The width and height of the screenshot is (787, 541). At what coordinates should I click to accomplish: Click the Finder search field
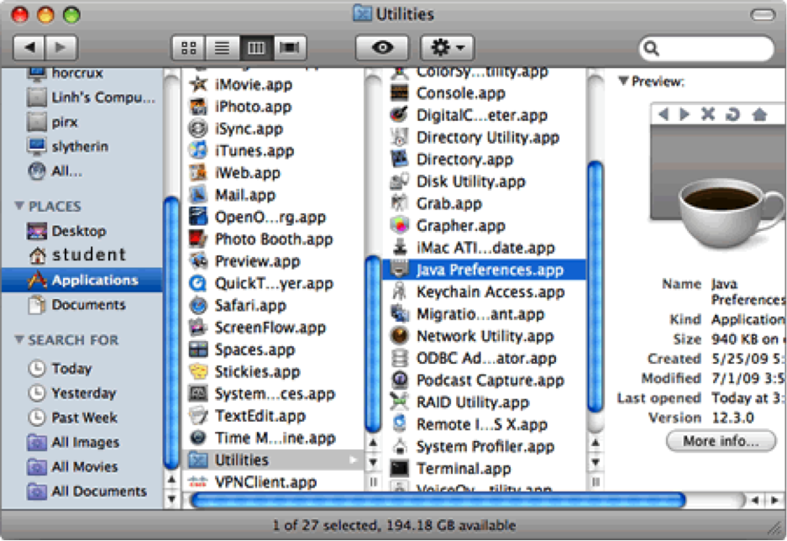(706, 48)
